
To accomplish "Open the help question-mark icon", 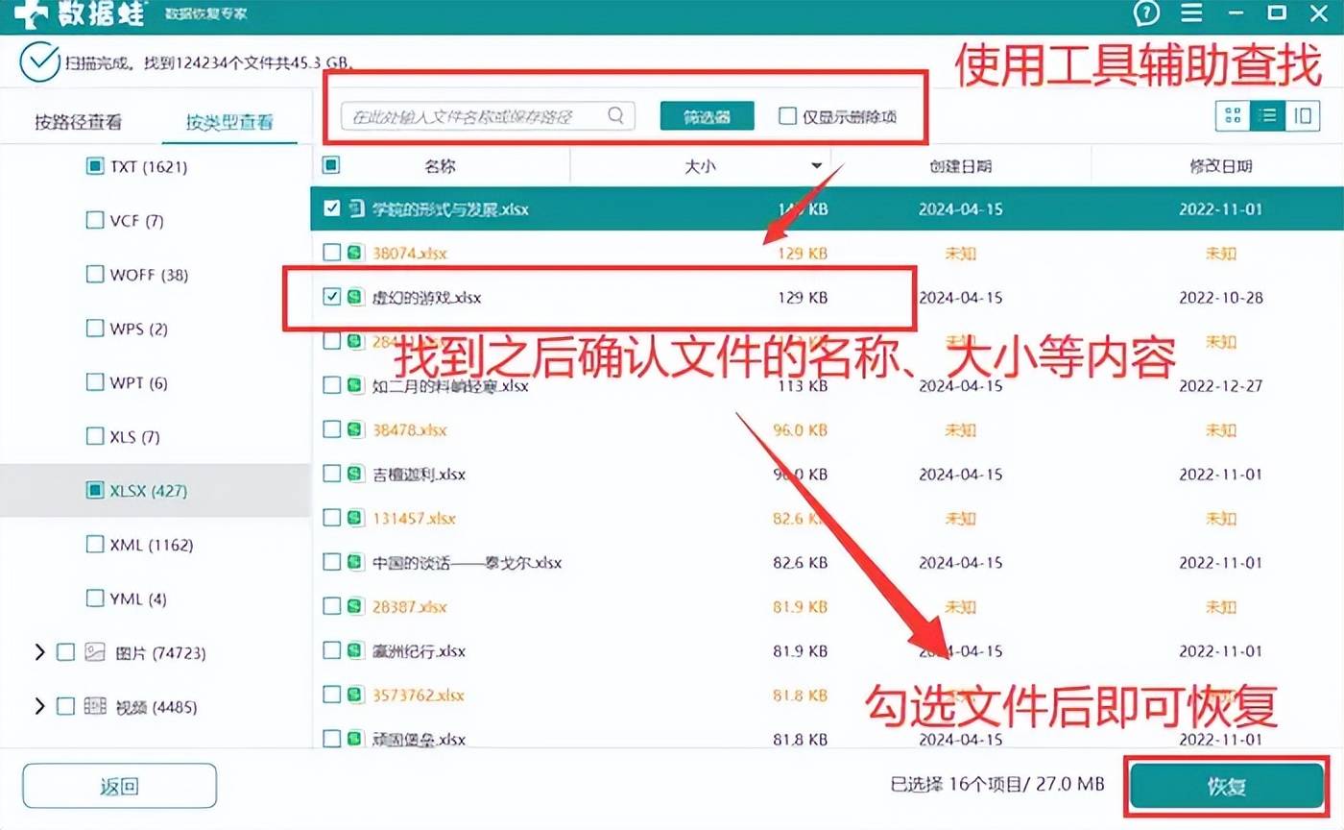I will click(x=1146, y=13).
